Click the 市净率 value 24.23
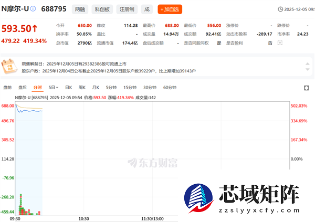Image resolution: width=315 pixels, height=222 pixels. (x=303, y=34)
